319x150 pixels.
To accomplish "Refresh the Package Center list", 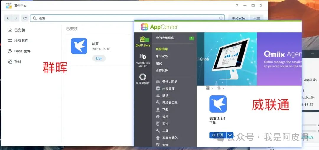I will click(x=25, y=18).
